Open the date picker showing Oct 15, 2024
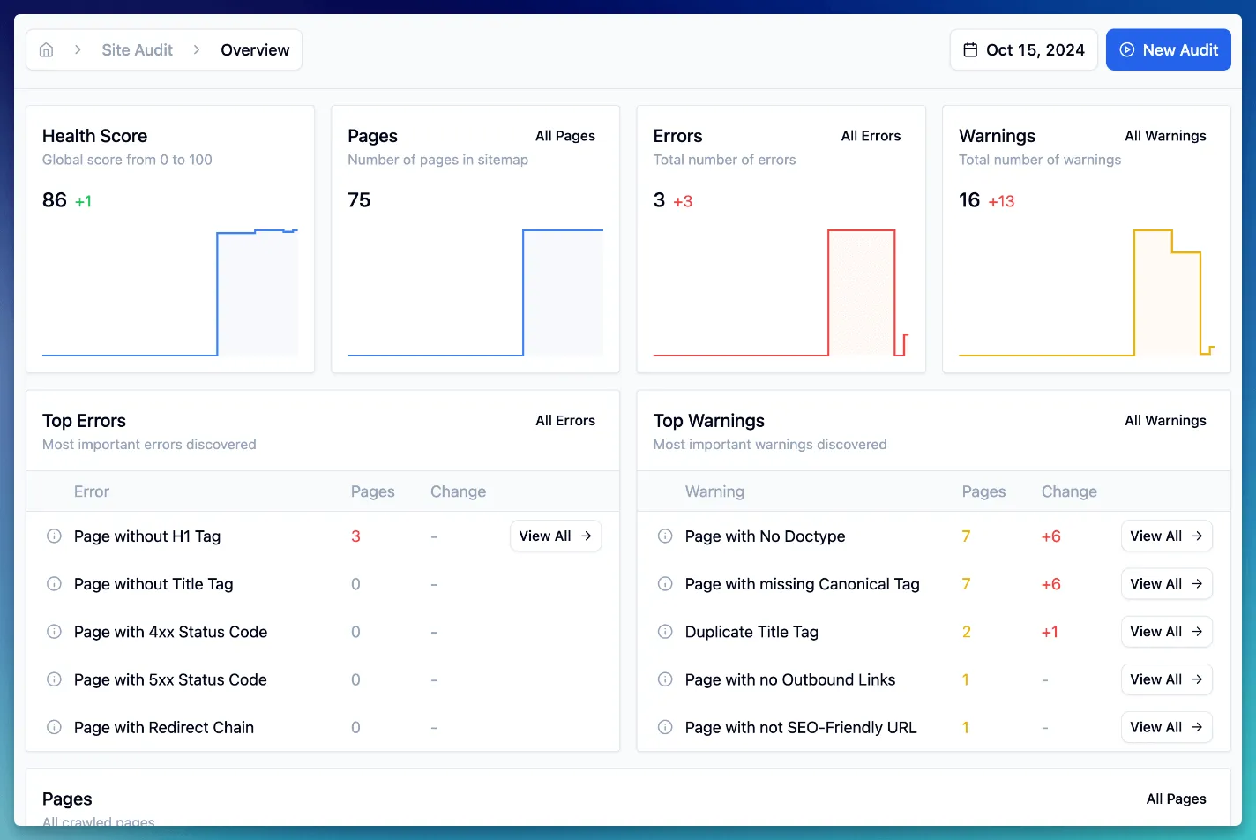The width and height of the screenshot is (1256, 840). click(x=1023, y=49)
